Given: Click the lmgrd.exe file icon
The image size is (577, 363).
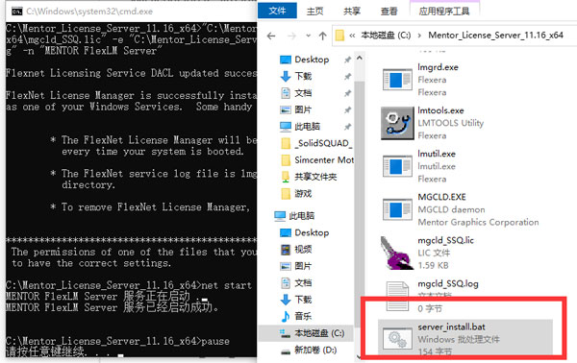Looking at the screenshot, I should coord(397,80).
